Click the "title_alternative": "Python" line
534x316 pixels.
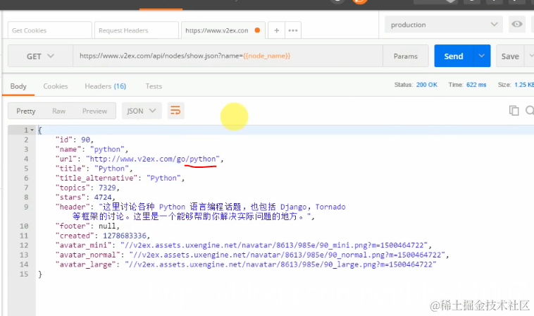[x=120, y=178]
